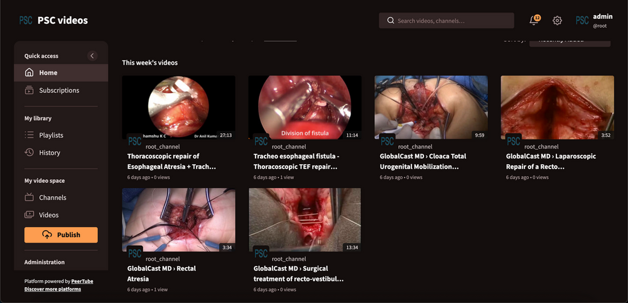Viewport: 628px width, 303px height.
Task: Open the 13:34 recto-vestibular video thumbnail
Action: tap(305, 219)
